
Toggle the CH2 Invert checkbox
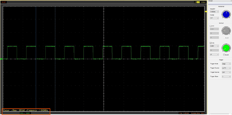pyautogui.click(x=224, y=55)
